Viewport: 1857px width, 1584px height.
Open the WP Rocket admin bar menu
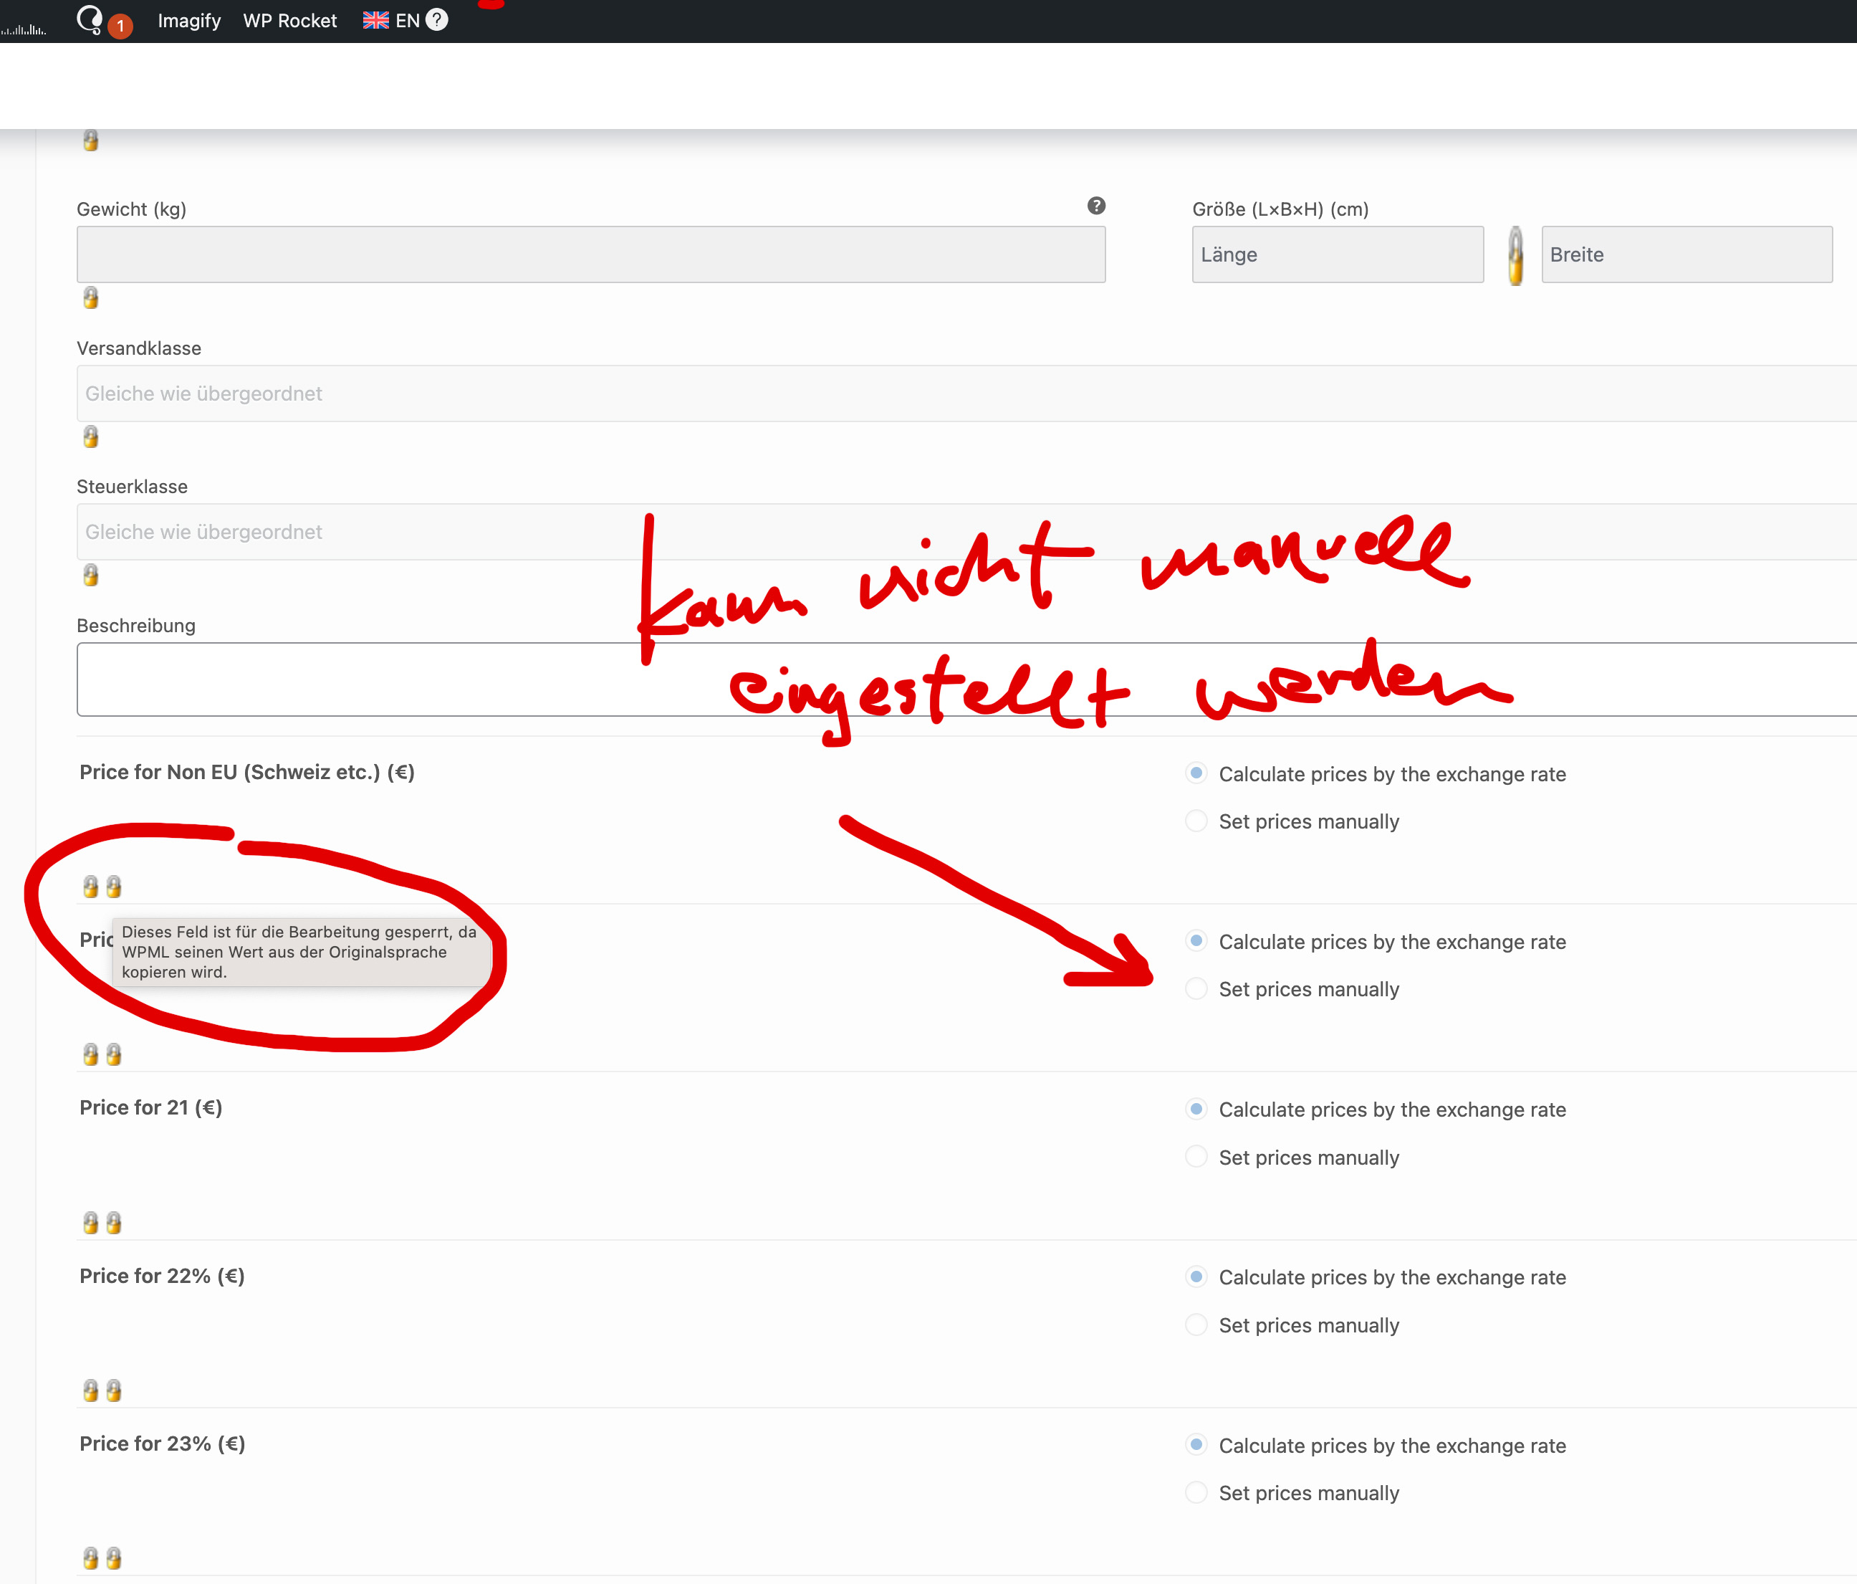289,21
